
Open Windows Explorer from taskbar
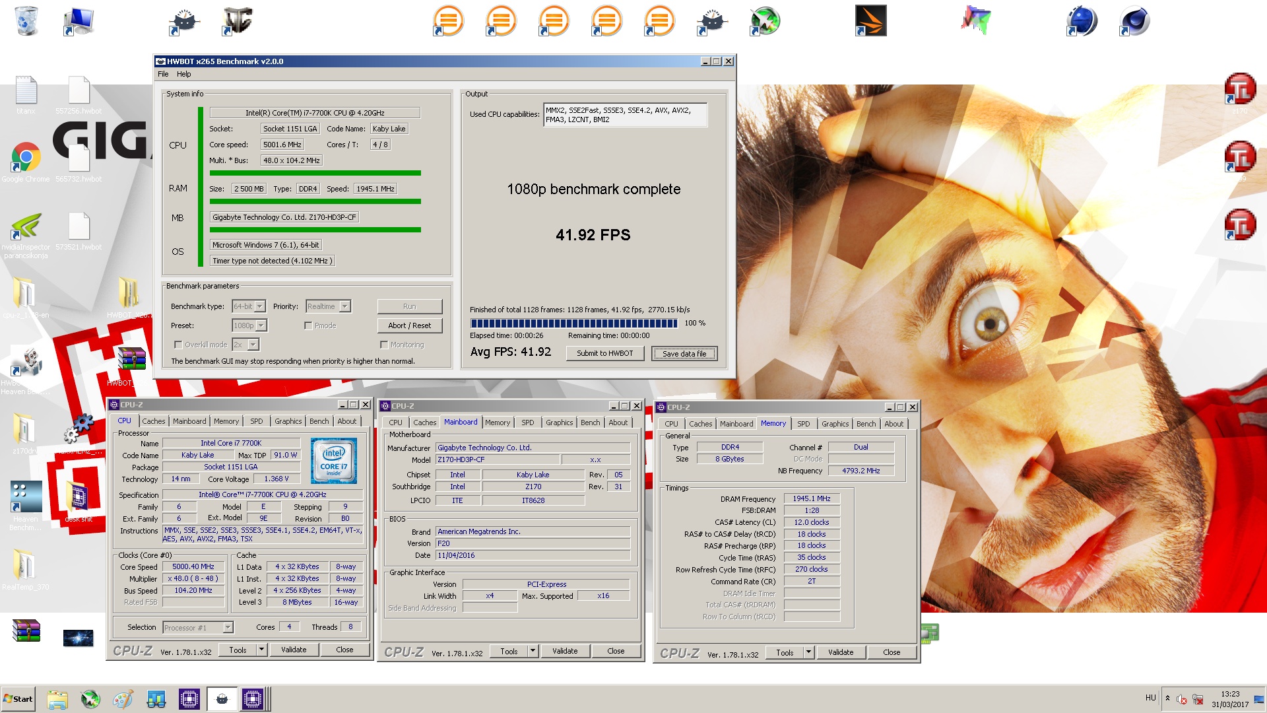tap(57, 699)
